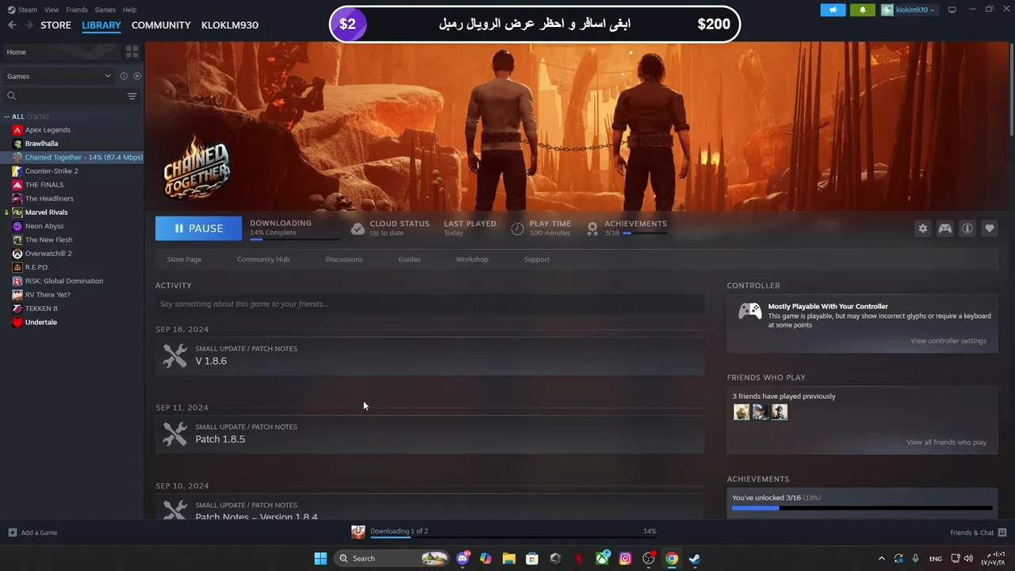Click Add a Game
This screenshot has width=1015, height=571.
(33, 533)
